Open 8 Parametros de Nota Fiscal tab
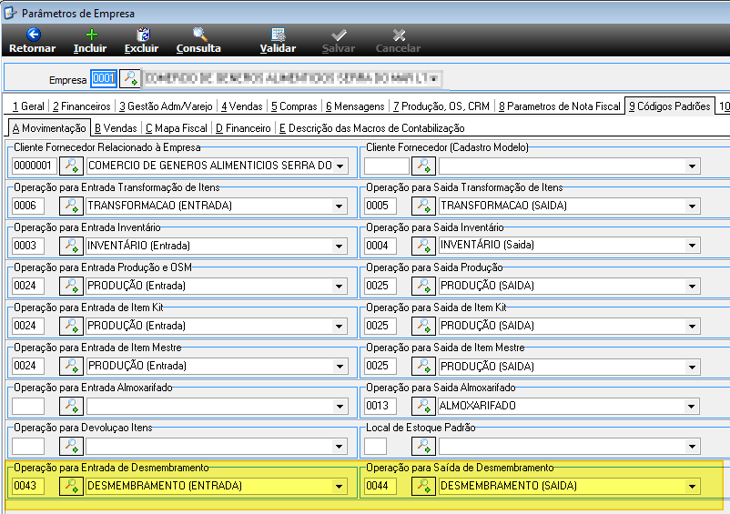The height and width of the screenshot is (514, 730). click(560, 106)
